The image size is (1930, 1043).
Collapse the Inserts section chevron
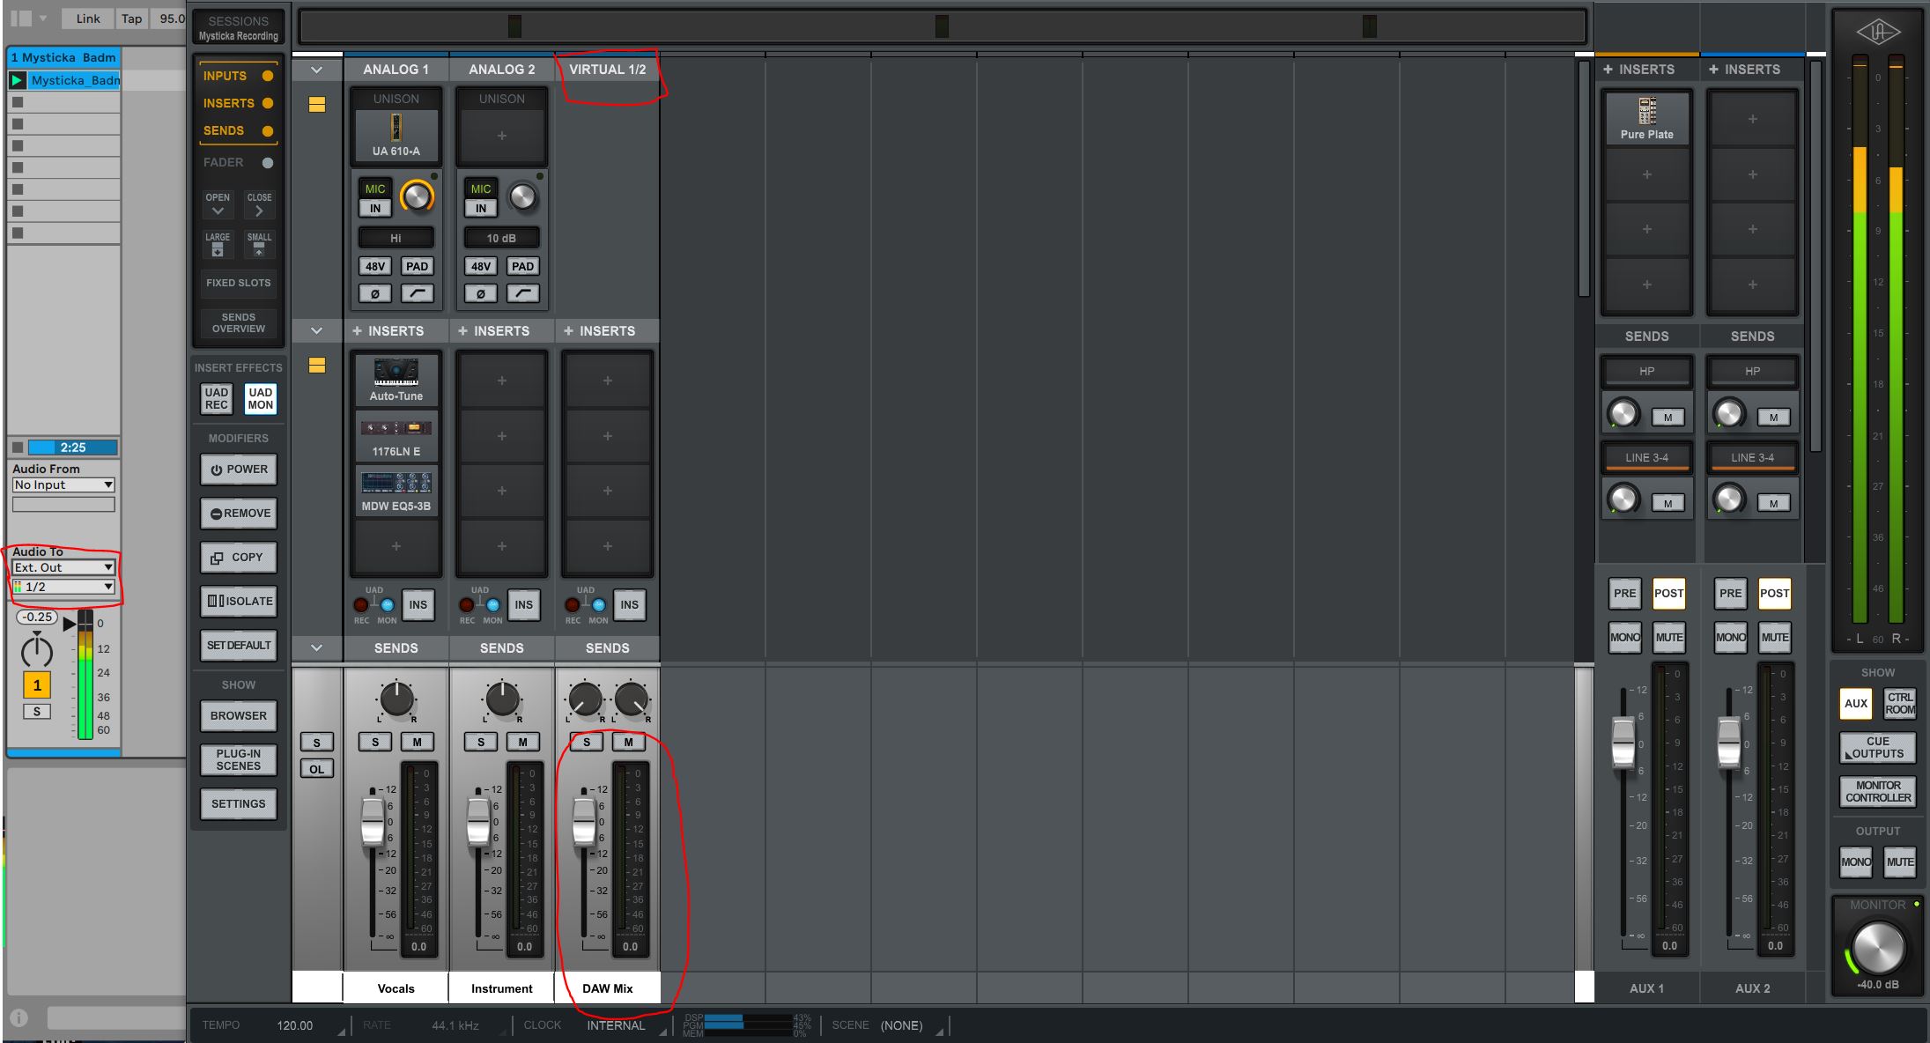tap(316, 330)
